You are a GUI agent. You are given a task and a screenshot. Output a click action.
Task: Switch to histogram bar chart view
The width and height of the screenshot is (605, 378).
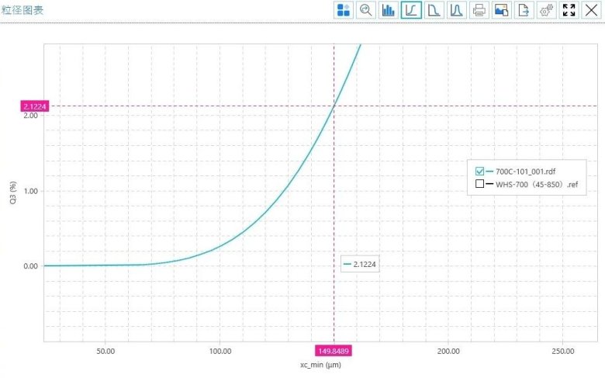pos(389,10)
